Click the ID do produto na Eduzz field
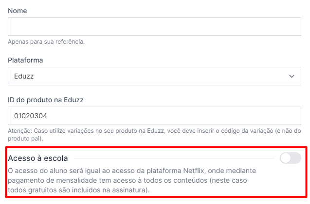 coord(154,116)
